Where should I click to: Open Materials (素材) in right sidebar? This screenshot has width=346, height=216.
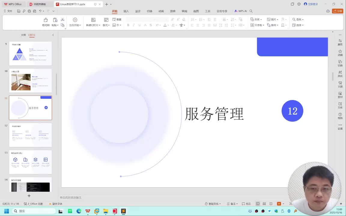point(340,95)
